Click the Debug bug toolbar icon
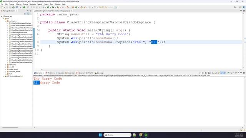The image size is (246, 138). pyautogui.click(x=43, y=7)
